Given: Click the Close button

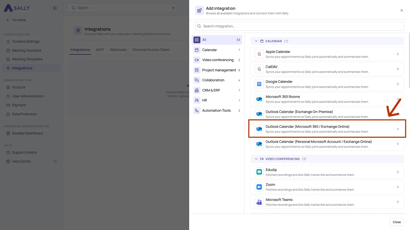Looking at the screenshot, I should (397, 222).
